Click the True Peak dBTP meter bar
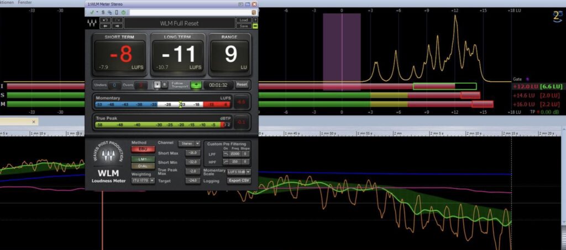The image size is (566, 250). 163,125
